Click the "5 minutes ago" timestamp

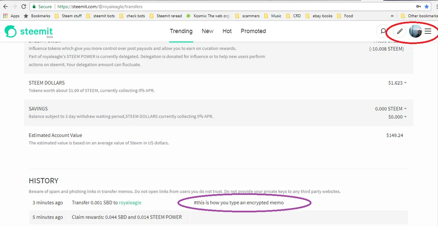[48, 217]
